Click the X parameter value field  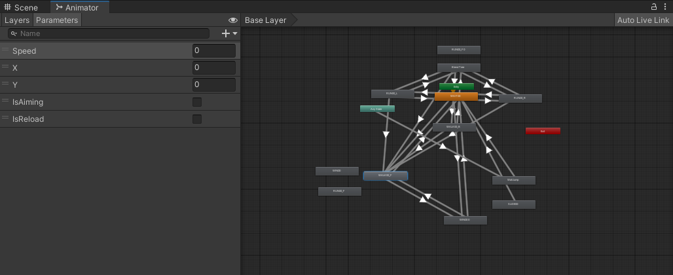pyautogui.click(x=213, y=68)
